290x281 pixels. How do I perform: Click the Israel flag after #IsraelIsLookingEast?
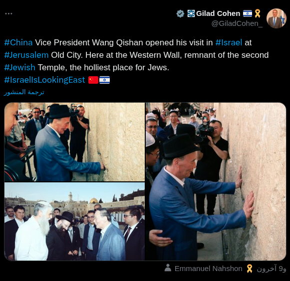(104, 80)
